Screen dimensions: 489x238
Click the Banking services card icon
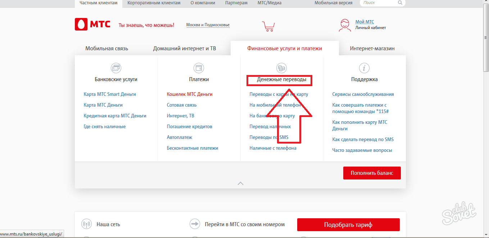click(116, 68)
